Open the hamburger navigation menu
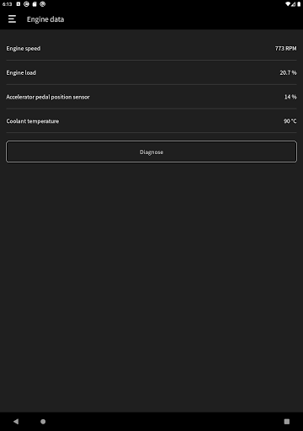 (12, 19)
